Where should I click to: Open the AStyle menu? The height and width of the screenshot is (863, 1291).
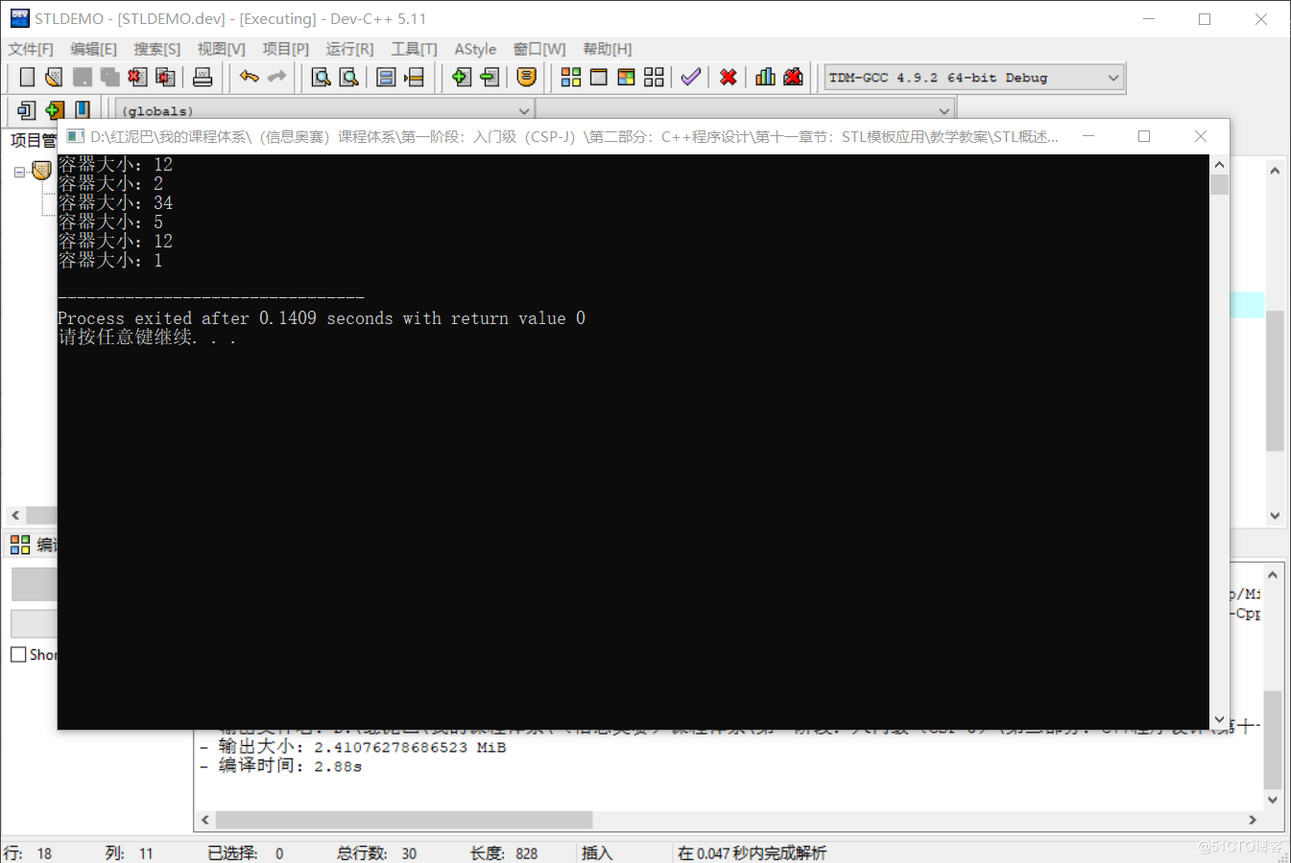coord(475,49)
